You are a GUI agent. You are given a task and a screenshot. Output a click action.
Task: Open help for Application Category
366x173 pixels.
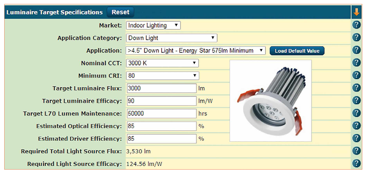pos(357,38)
